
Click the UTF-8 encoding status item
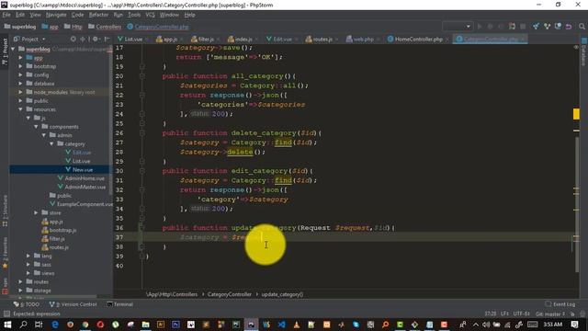521,314
